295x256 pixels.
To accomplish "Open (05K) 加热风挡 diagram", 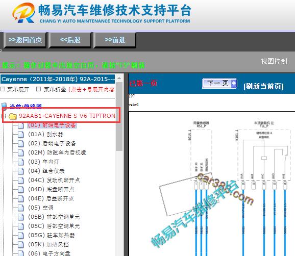I will [x=48, y=245].
